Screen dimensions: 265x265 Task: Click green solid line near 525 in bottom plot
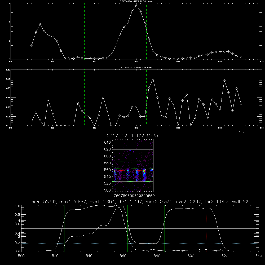pyautogui.click(x=64, y=228)
